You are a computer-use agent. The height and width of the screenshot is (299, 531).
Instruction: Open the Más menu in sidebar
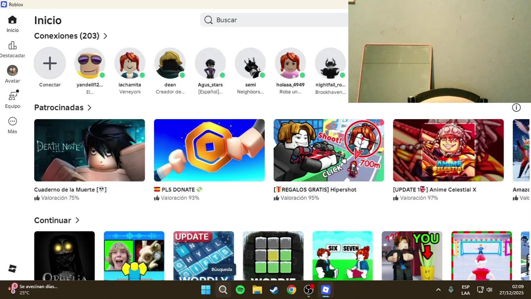[x=12, y=121]
